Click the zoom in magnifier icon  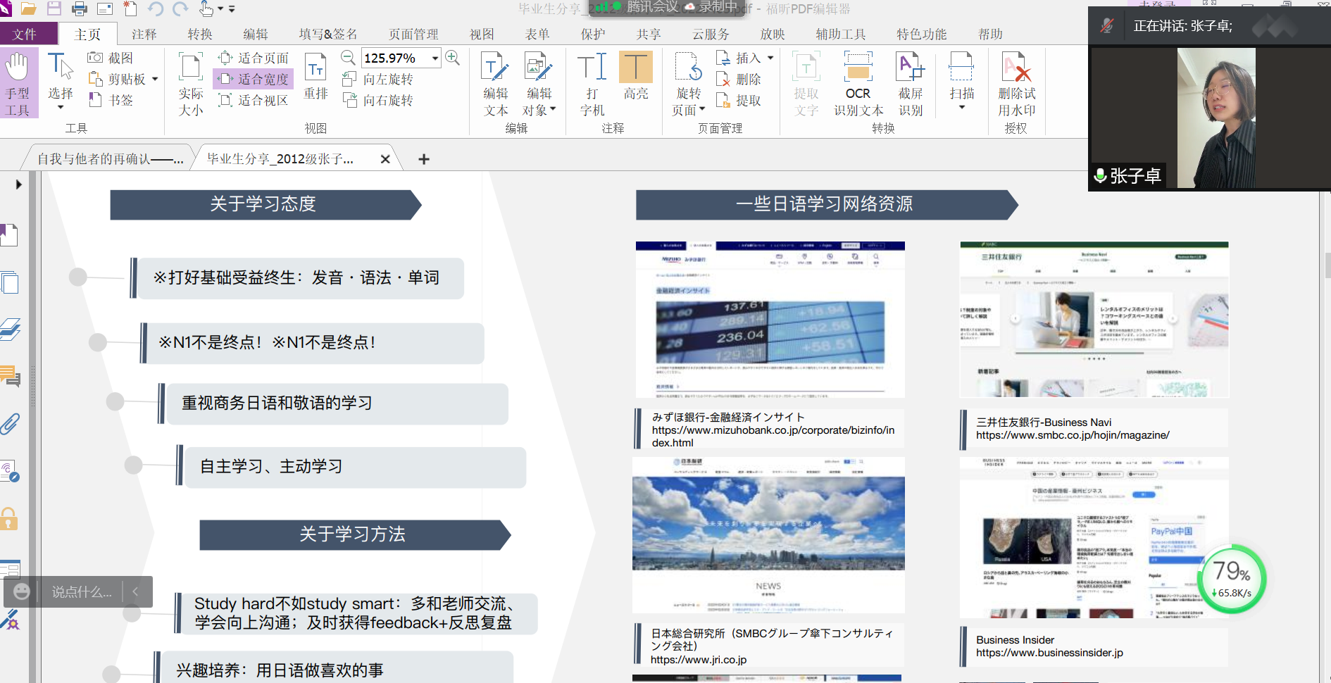point(453,58)
